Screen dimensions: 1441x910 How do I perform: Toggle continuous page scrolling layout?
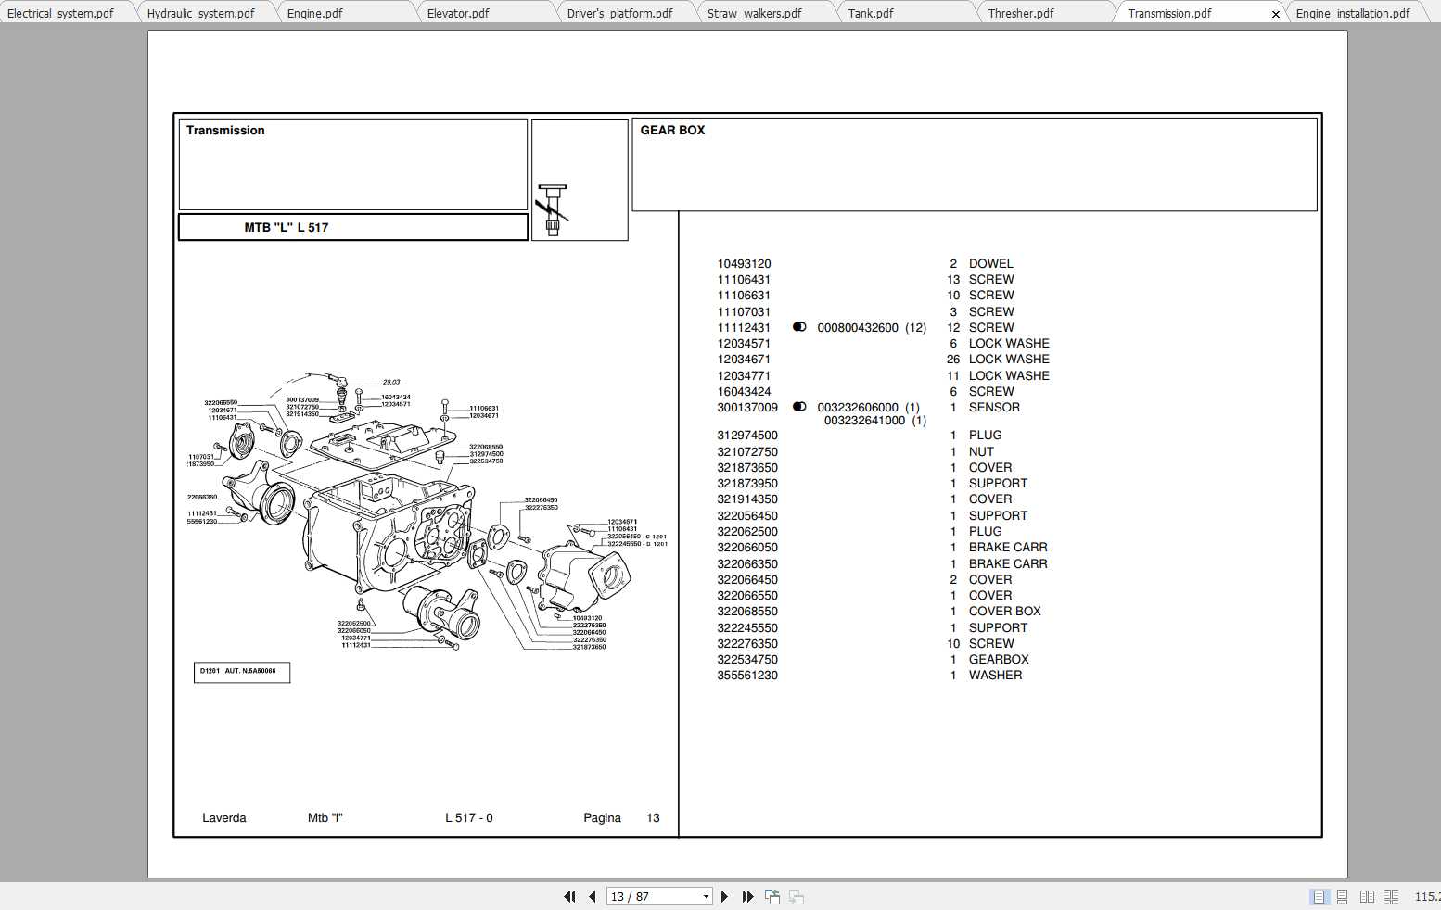(x=1343, y=896)
